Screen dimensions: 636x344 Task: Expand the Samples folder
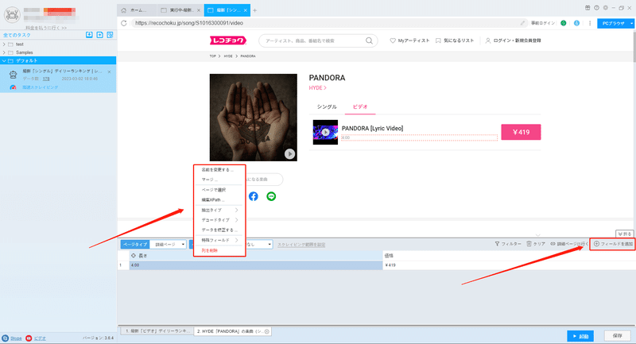pyautogui.click(x=4, y=52)
